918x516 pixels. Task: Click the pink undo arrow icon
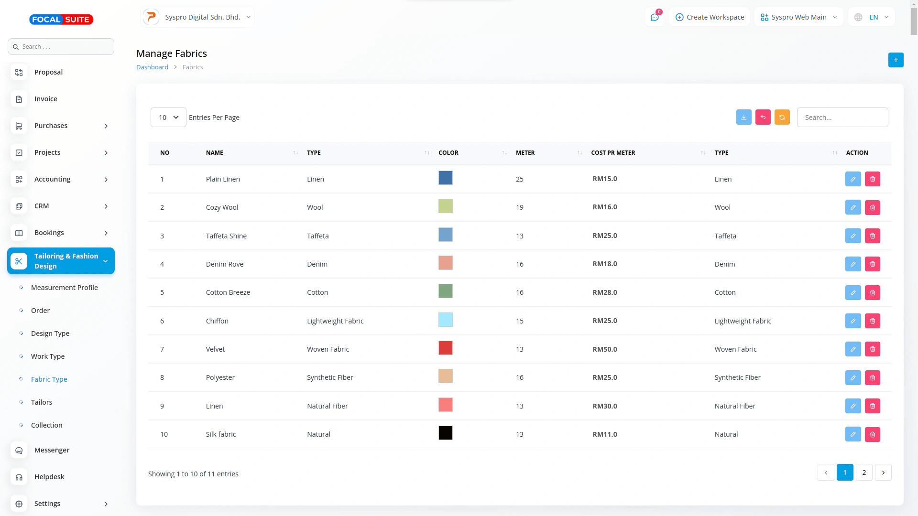pyautogui.click(x=763, y=117)
